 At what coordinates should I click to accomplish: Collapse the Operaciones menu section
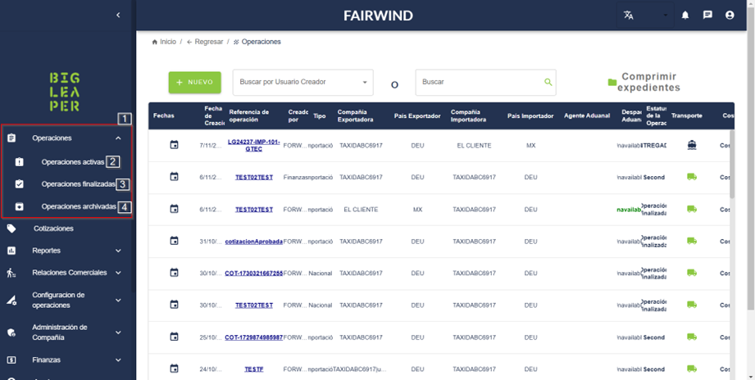(x=118, y=138)
